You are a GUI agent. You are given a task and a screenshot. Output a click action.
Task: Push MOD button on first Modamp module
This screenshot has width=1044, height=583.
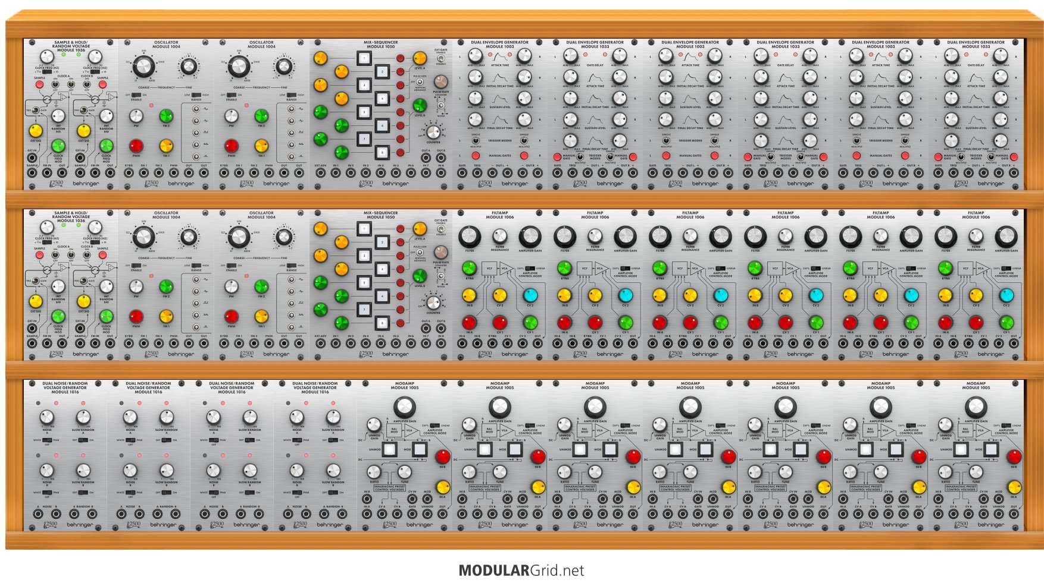[420, 449]
